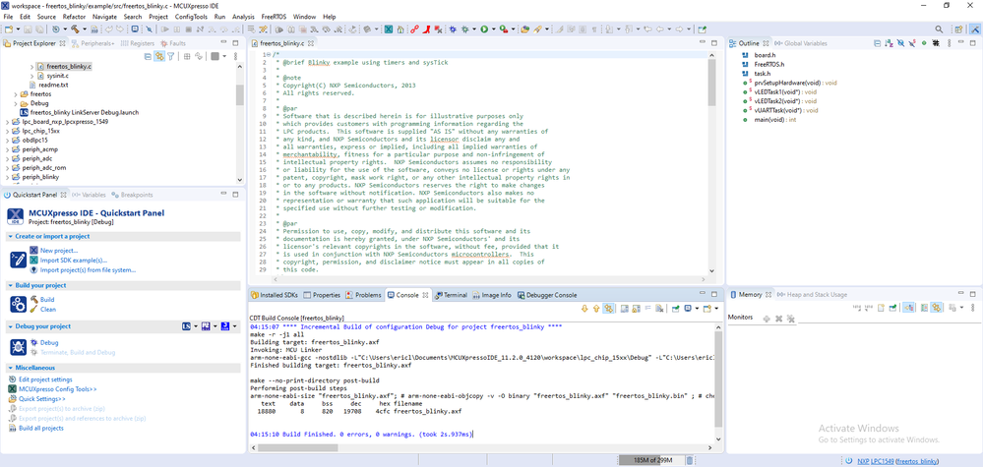Click the down arrow icon in the Console toolbar

pyautogui.click(x=584, y=308)
